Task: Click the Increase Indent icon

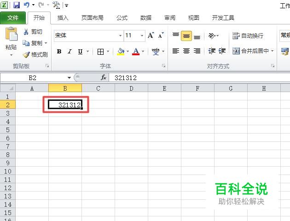Action: [222, 51]
